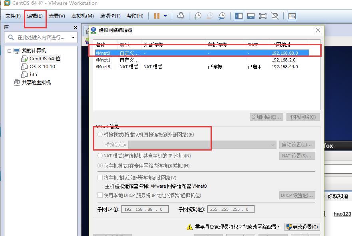Open the 虚拟机(M) menu
This screenshot has height=236, width=352.
pos(82,16)
